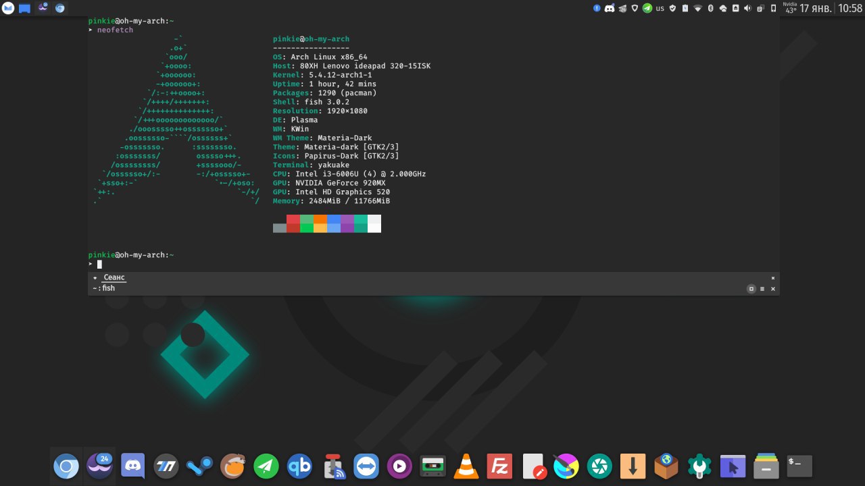Switch to the mustache chat app task in the top panel
The image size is (865, 486).
43,8
